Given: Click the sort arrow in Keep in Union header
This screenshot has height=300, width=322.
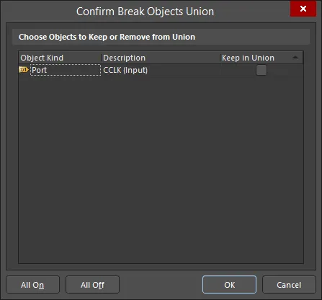Looking at the screenshot, I should 295,58.
